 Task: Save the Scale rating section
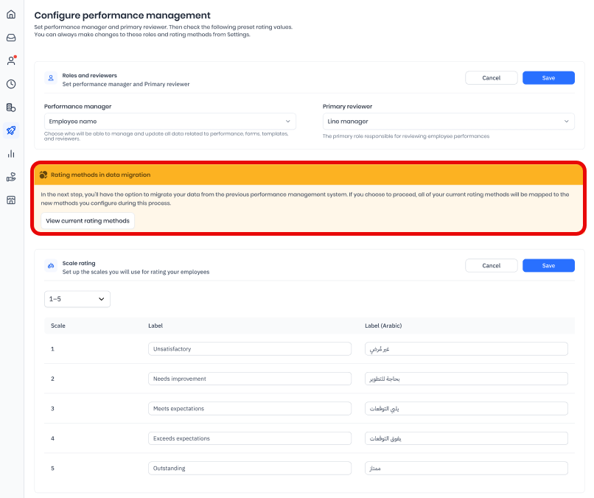[x=548, y=266]
